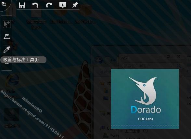Click the floppy disk save icon
This screenshot has width=191, height=139.
coord(22,5)
